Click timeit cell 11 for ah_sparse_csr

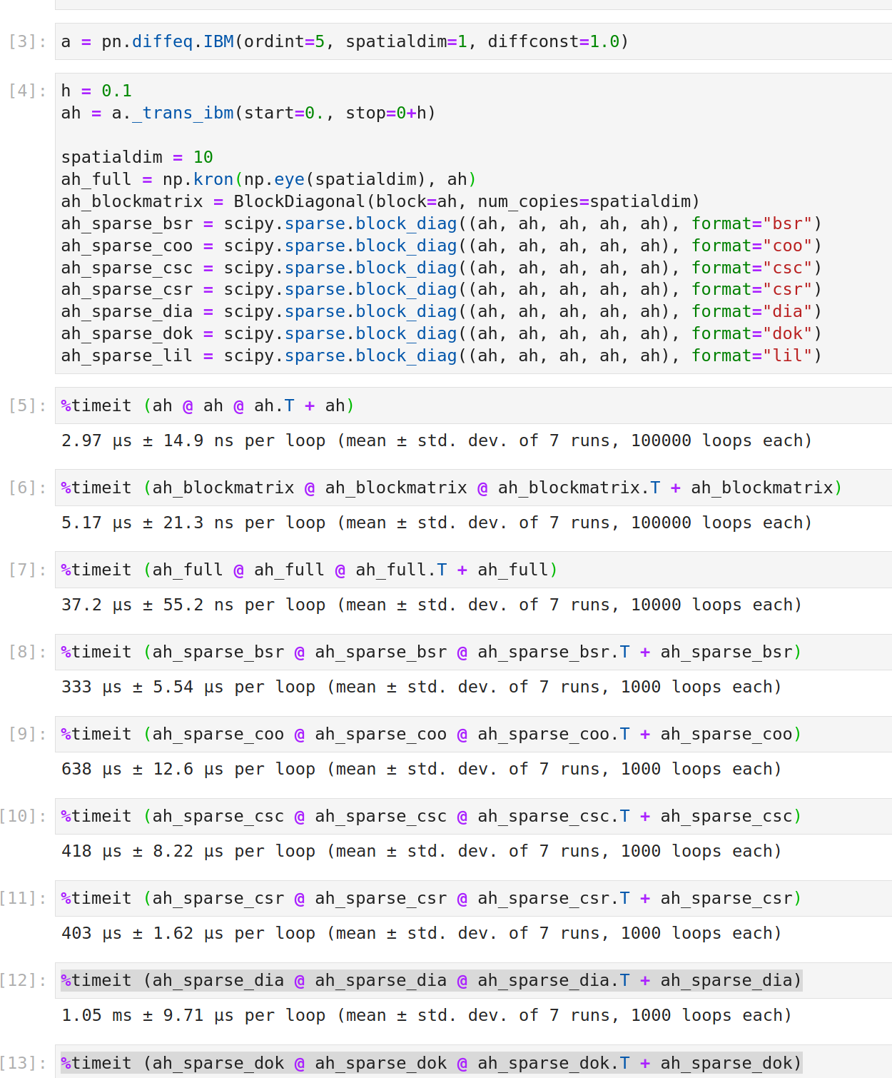tap(473, 898)
